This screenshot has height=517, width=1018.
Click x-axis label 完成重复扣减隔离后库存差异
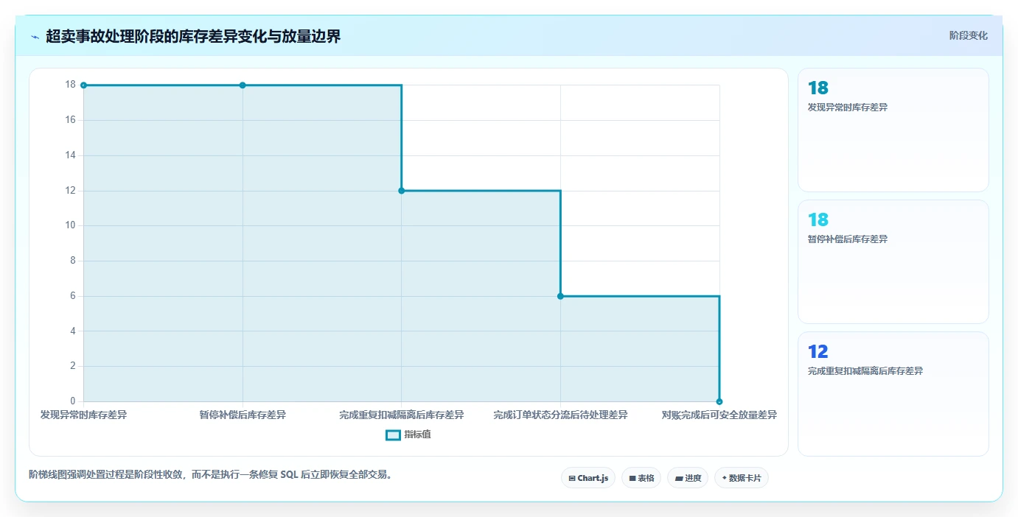(402, 415)
